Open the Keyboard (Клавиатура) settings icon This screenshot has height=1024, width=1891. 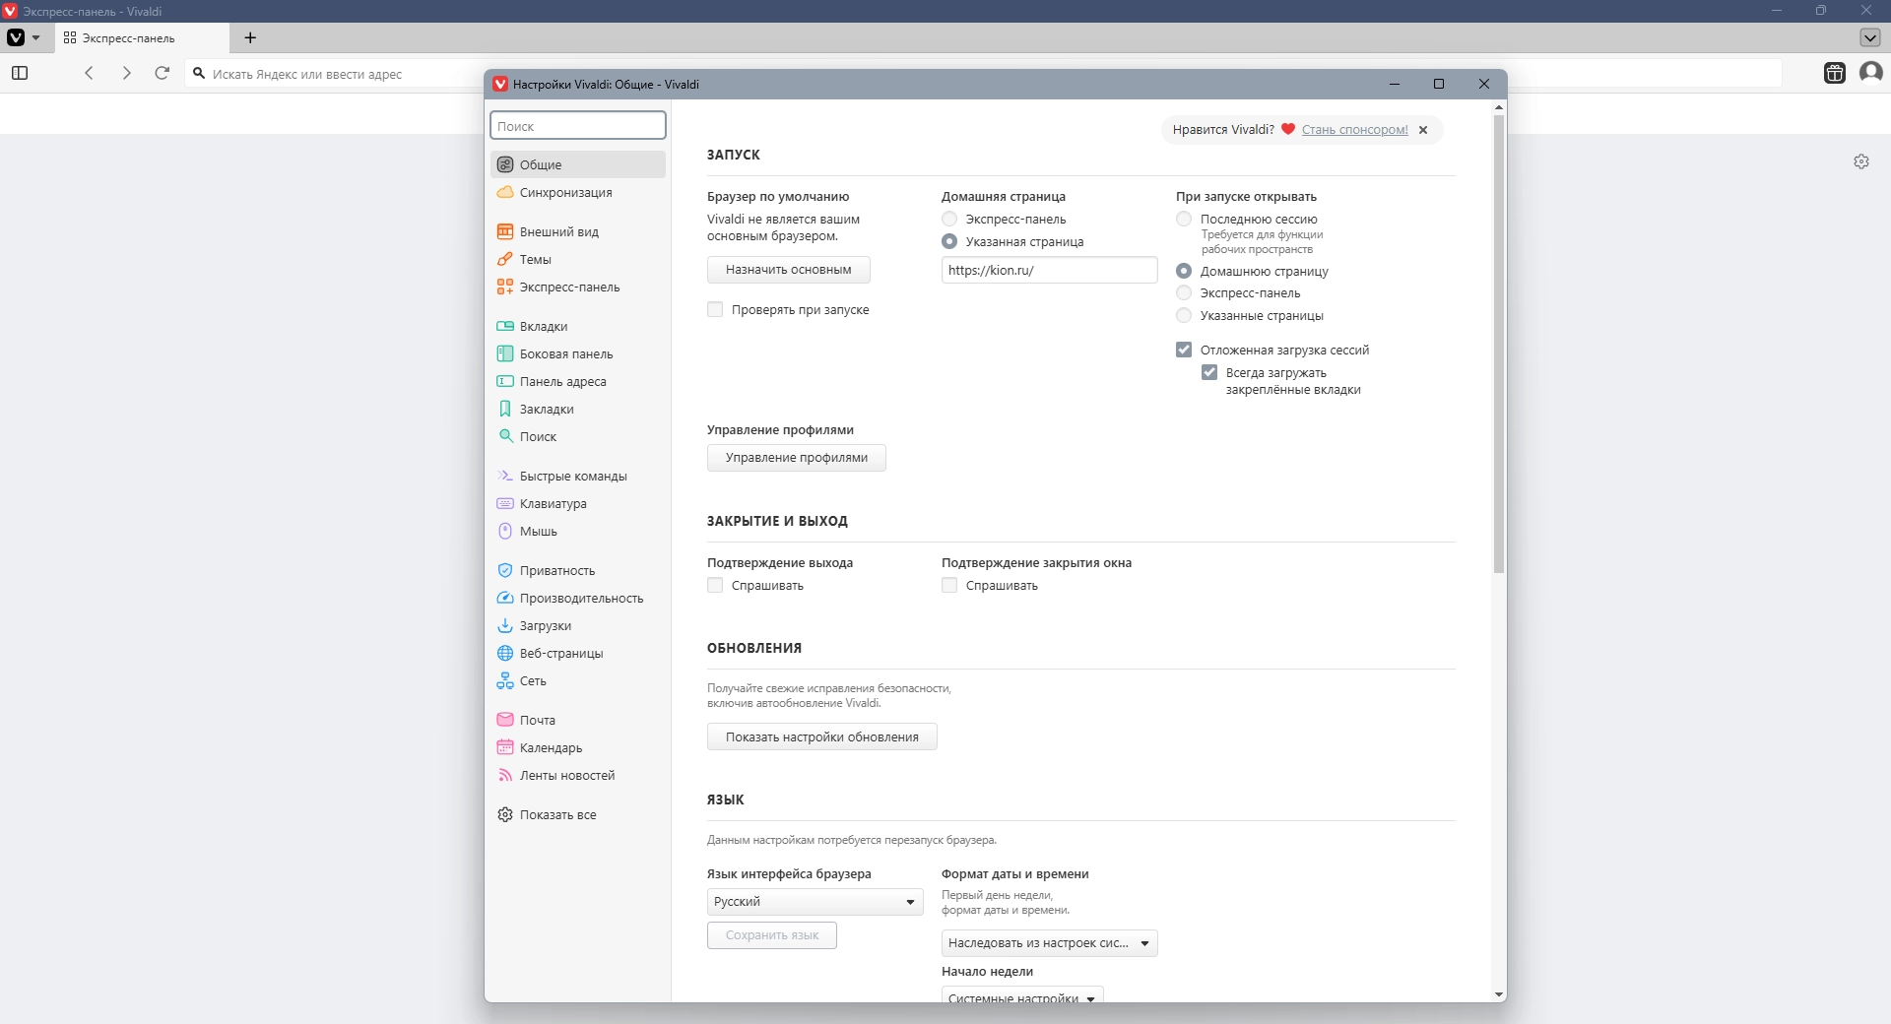(x=505, y=503)
